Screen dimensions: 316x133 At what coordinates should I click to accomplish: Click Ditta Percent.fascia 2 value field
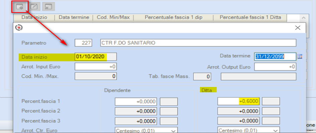[238, 111]
